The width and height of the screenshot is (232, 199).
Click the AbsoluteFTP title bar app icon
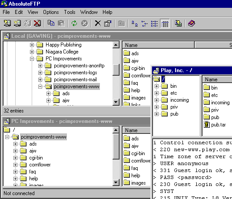pyautogui.click(x=4, y=4)
